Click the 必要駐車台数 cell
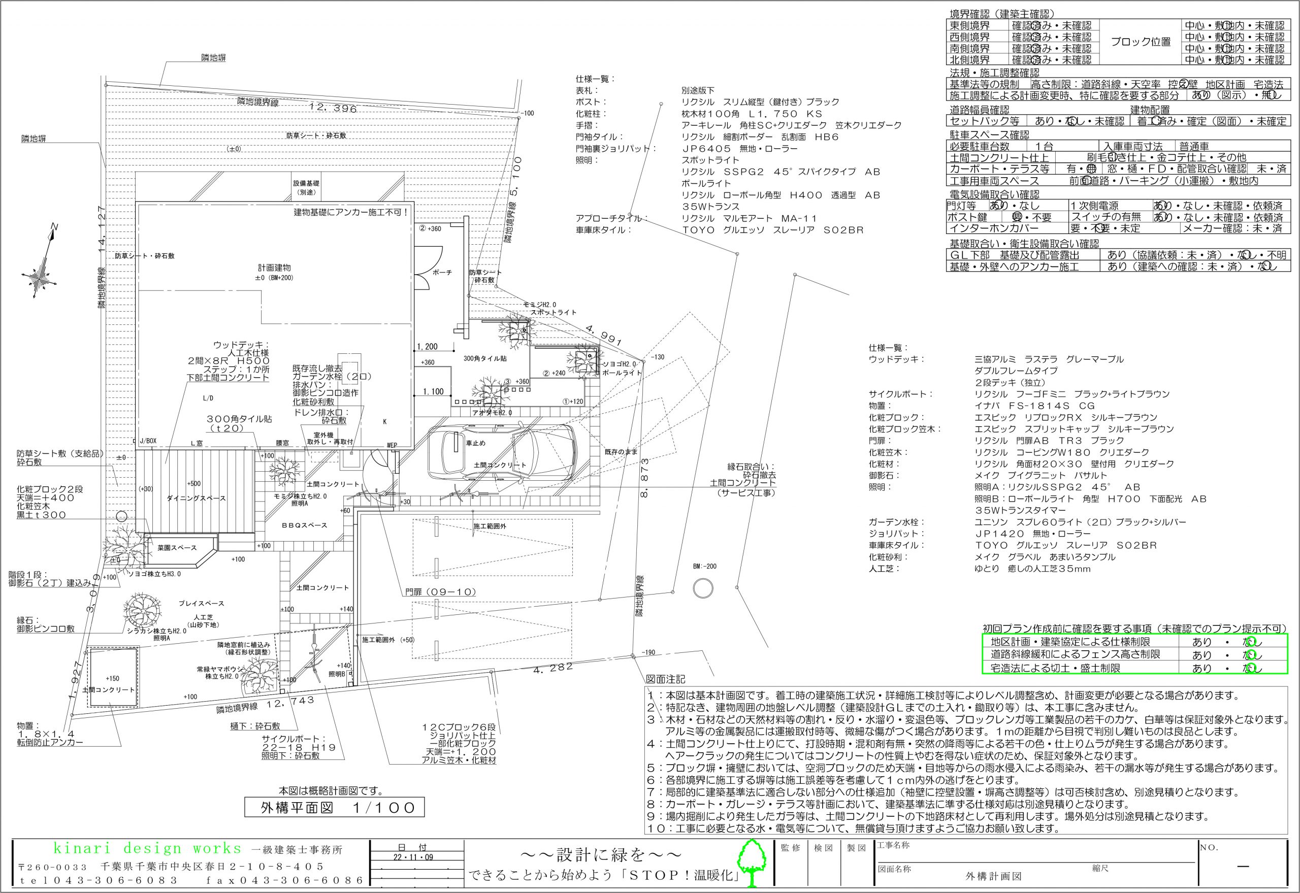The width and height of the screenshot is (1300, 893). coord(980,146)
